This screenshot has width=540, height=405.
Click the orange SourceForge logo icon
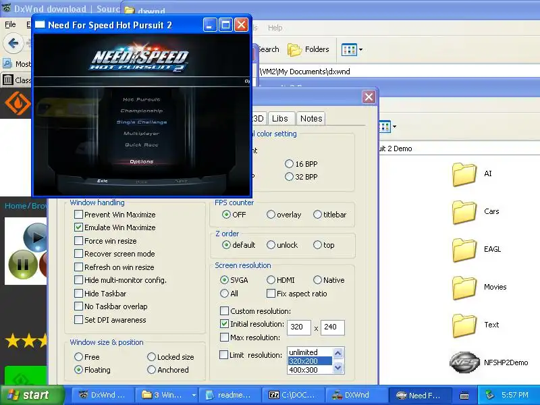pyautogui.click(x=18, y=103)
